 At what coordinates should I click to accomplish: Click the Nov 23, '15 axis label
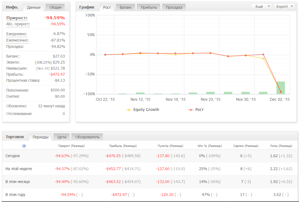[x=211, y=99]
